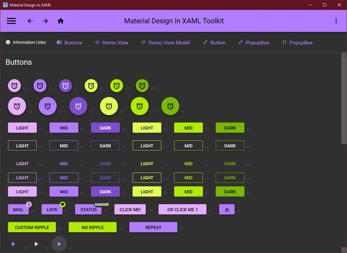This screenshot has width=347, height=253.
Task: Click the raised purple DARK button in first row
Action: 105,128
